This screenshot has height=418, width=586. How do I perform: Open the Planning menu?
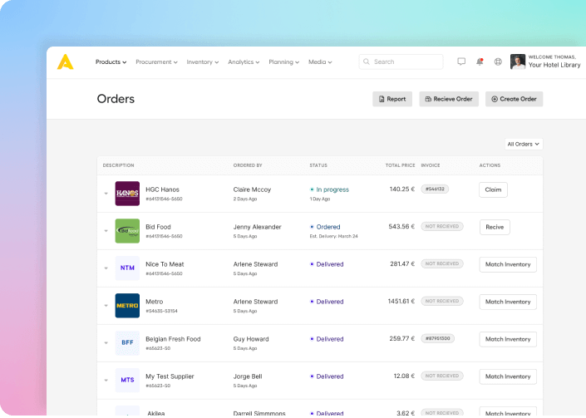pyautogui.click(x=284, y=62)
